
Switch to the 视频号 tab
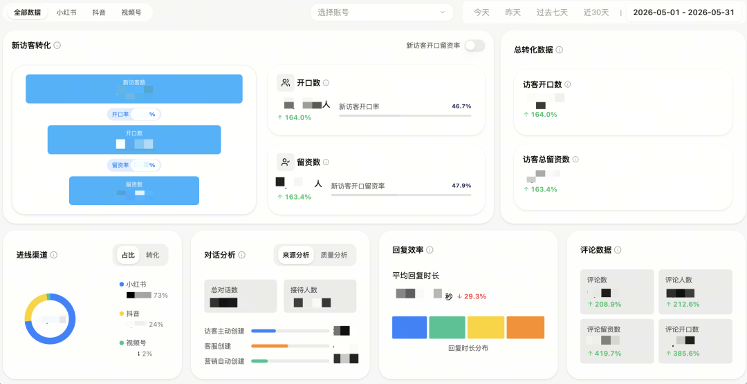coord(131,13)
